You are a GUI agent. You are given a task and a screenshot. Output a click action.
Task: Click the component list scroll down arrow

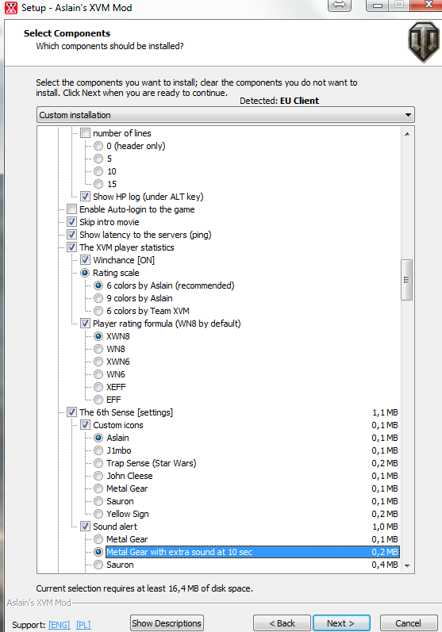(x=407, y=566)
